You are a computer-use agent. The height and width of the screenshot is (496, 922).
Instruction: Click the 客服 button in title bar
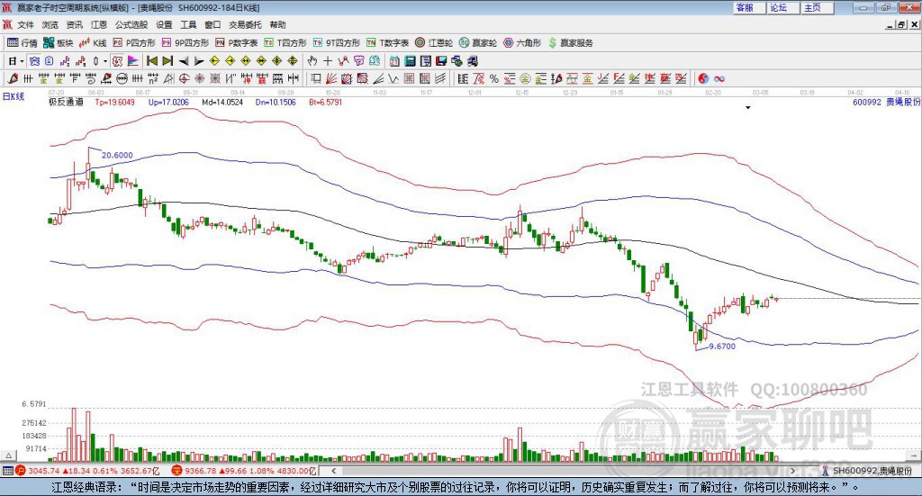(748, 7)
